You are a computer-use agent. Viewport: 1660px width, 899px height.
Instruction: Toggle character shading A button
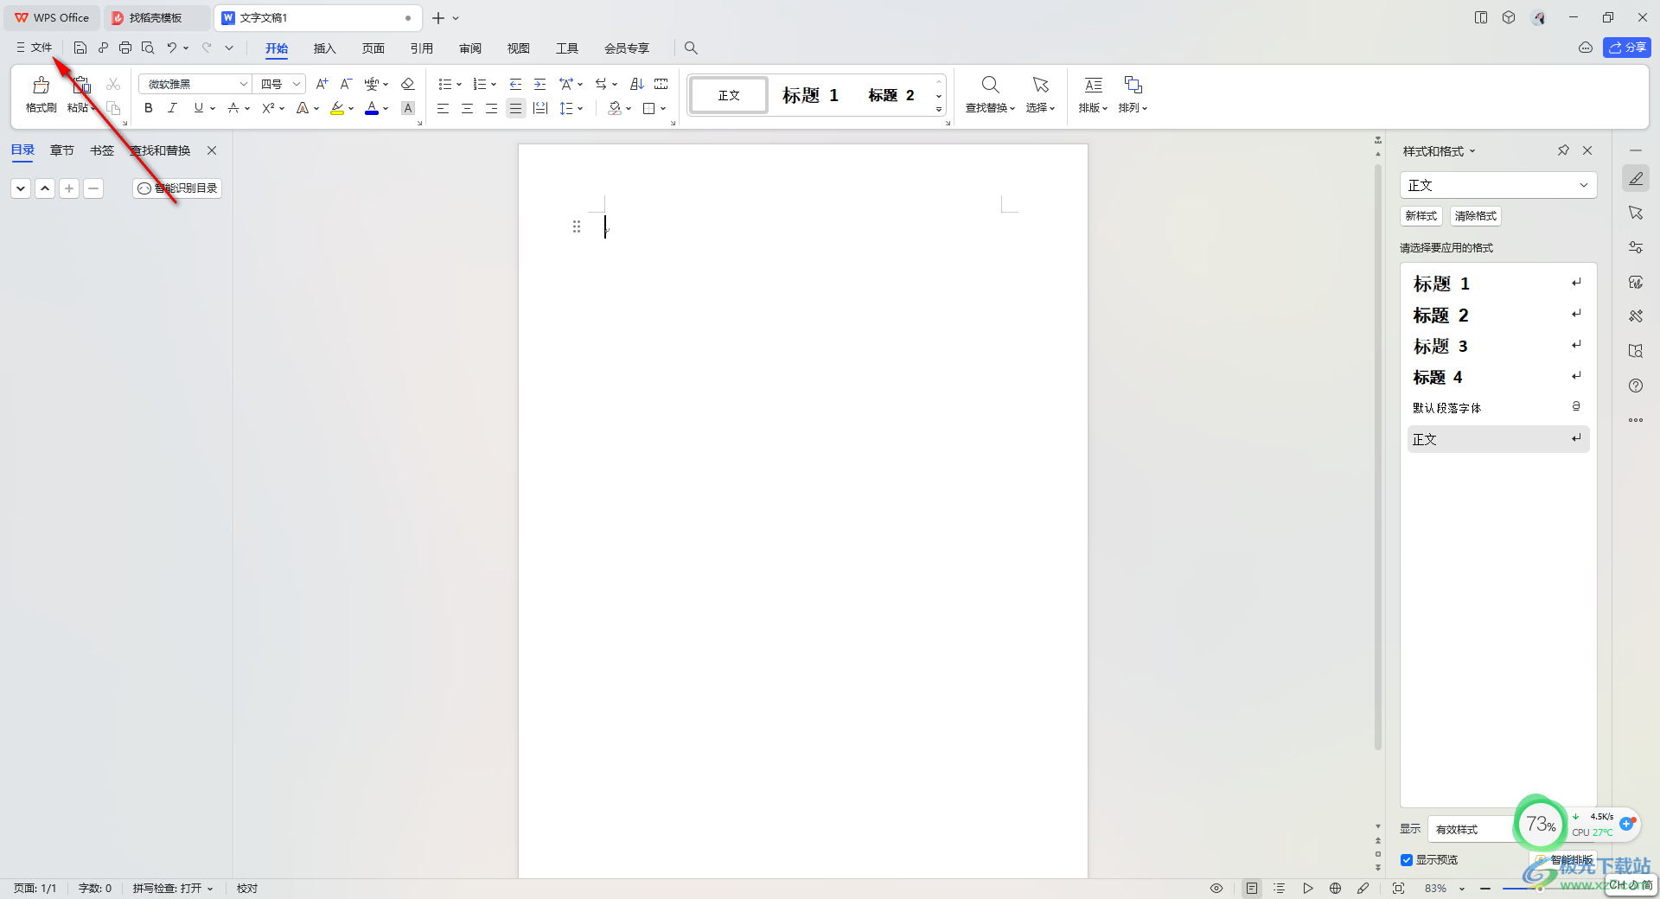coord(408,108)
